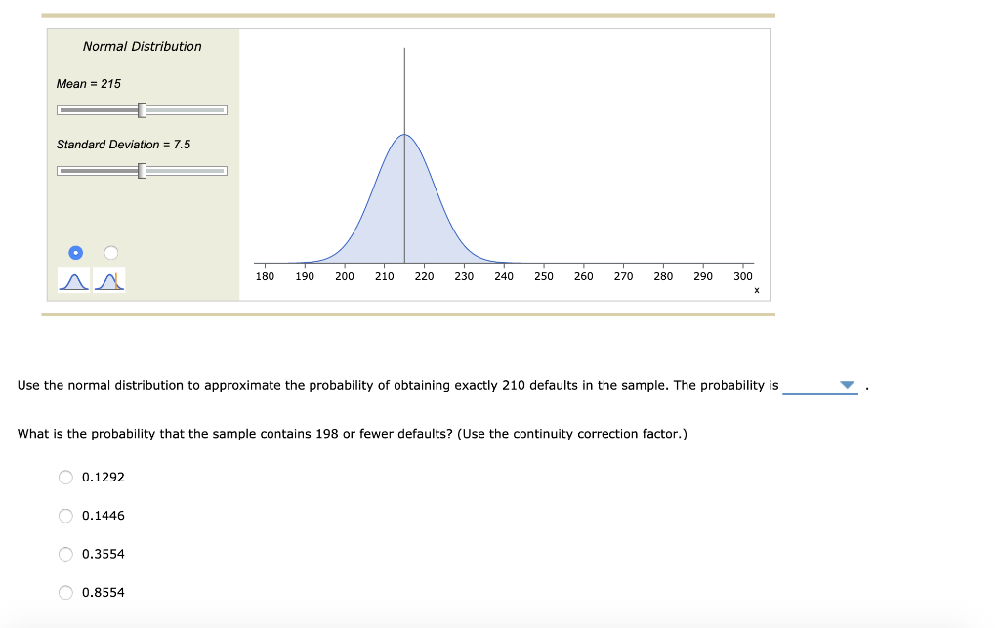Click the 240 tick label on x-axis

click(x=503, y=276)
